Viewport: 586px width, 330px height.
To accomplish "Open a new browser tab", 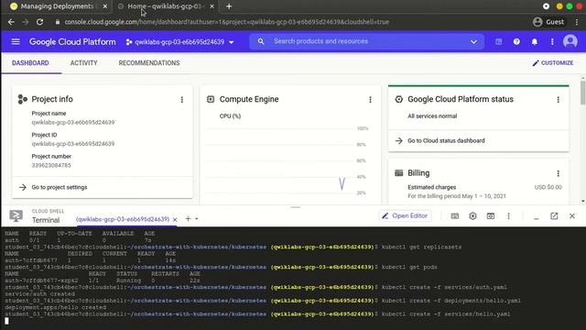I will click(229, 6).
